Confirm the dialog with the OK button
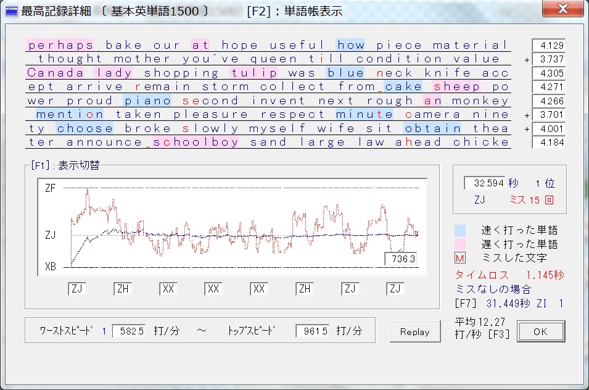Screen dimensions: 589x390 pos(540,331)
